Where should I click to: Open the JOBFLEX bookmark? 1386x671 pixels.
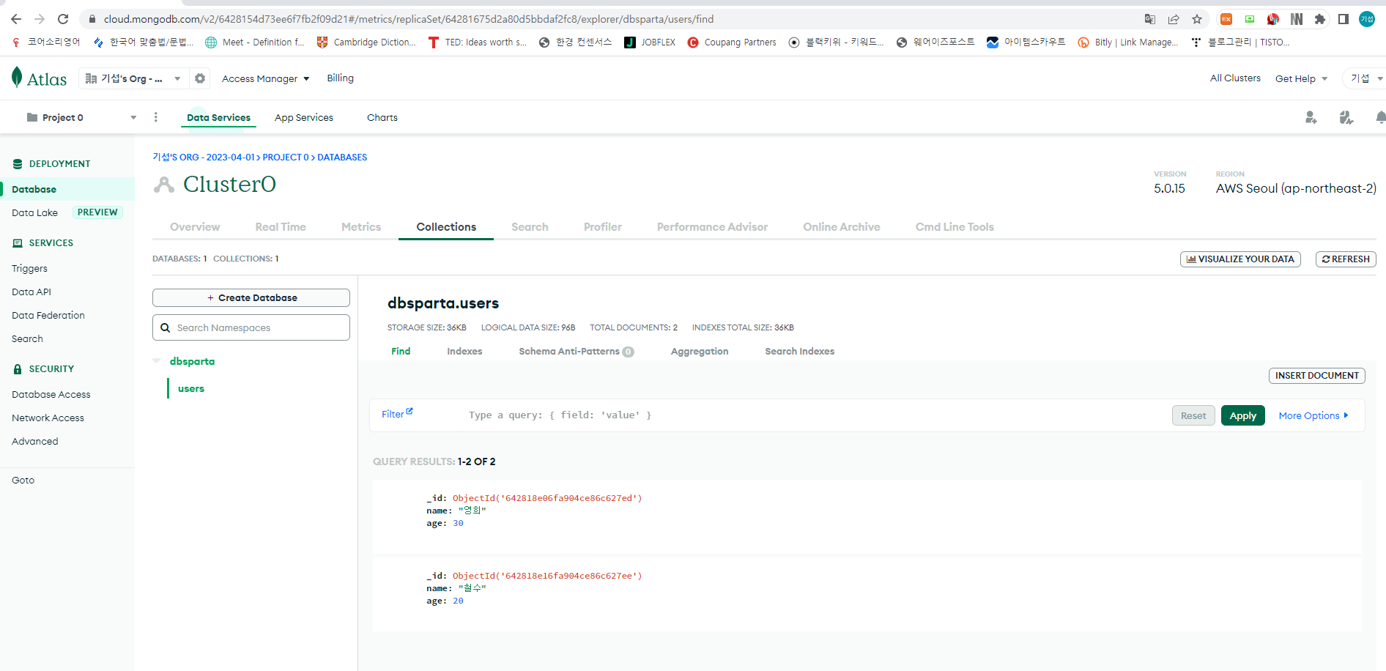(x=650, y=42)
